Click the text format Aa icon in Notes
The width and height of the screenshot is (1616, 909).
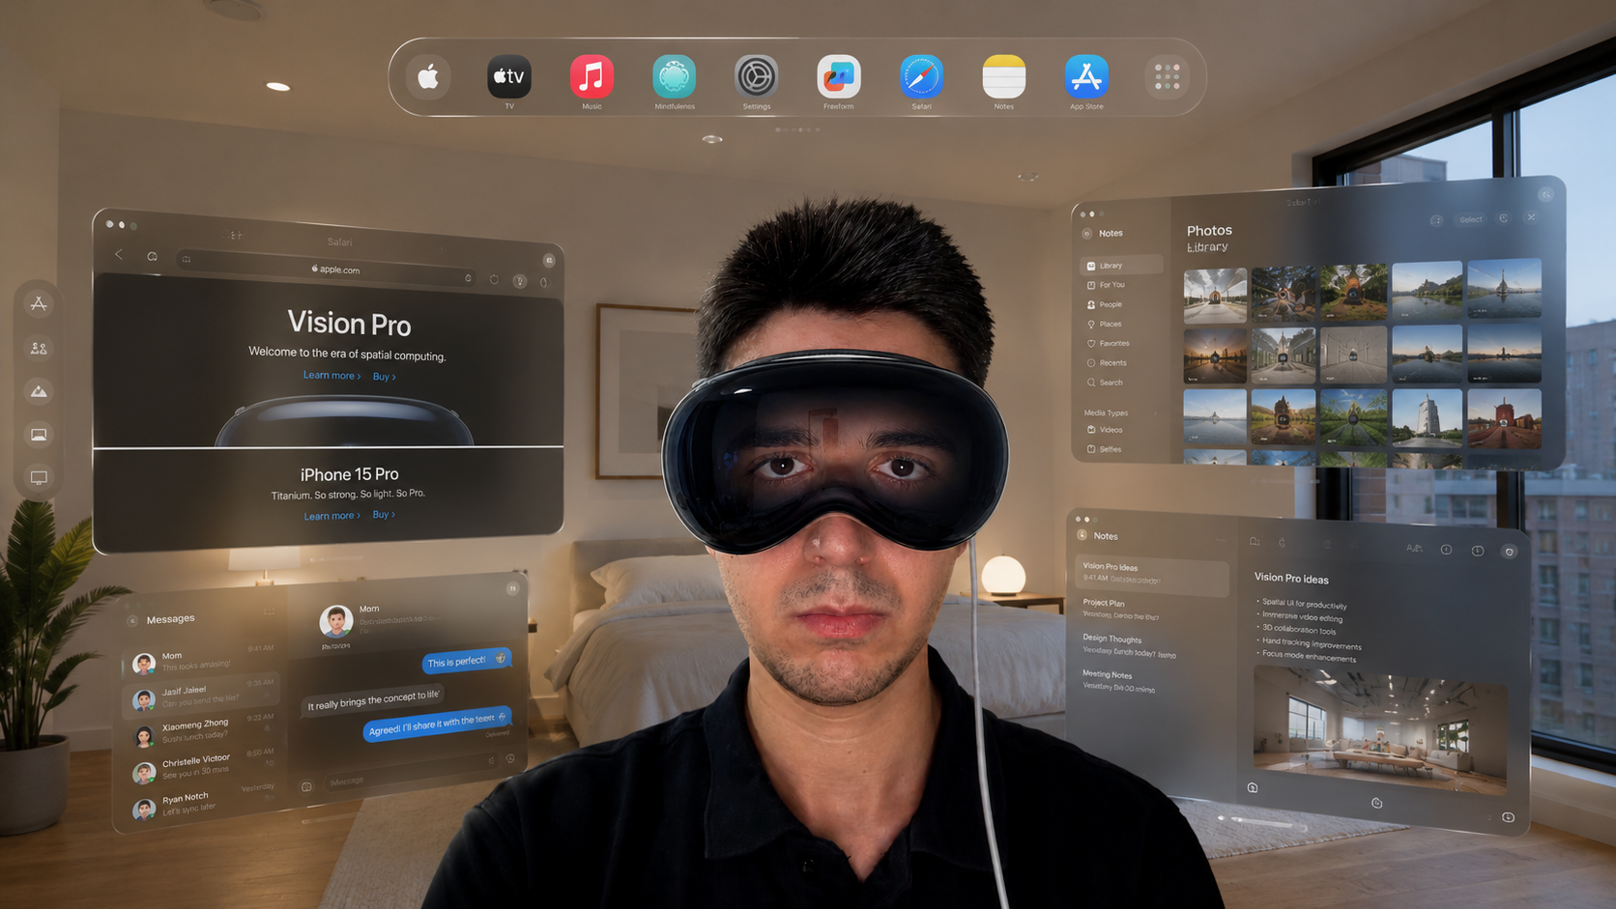click(1414, 548)
